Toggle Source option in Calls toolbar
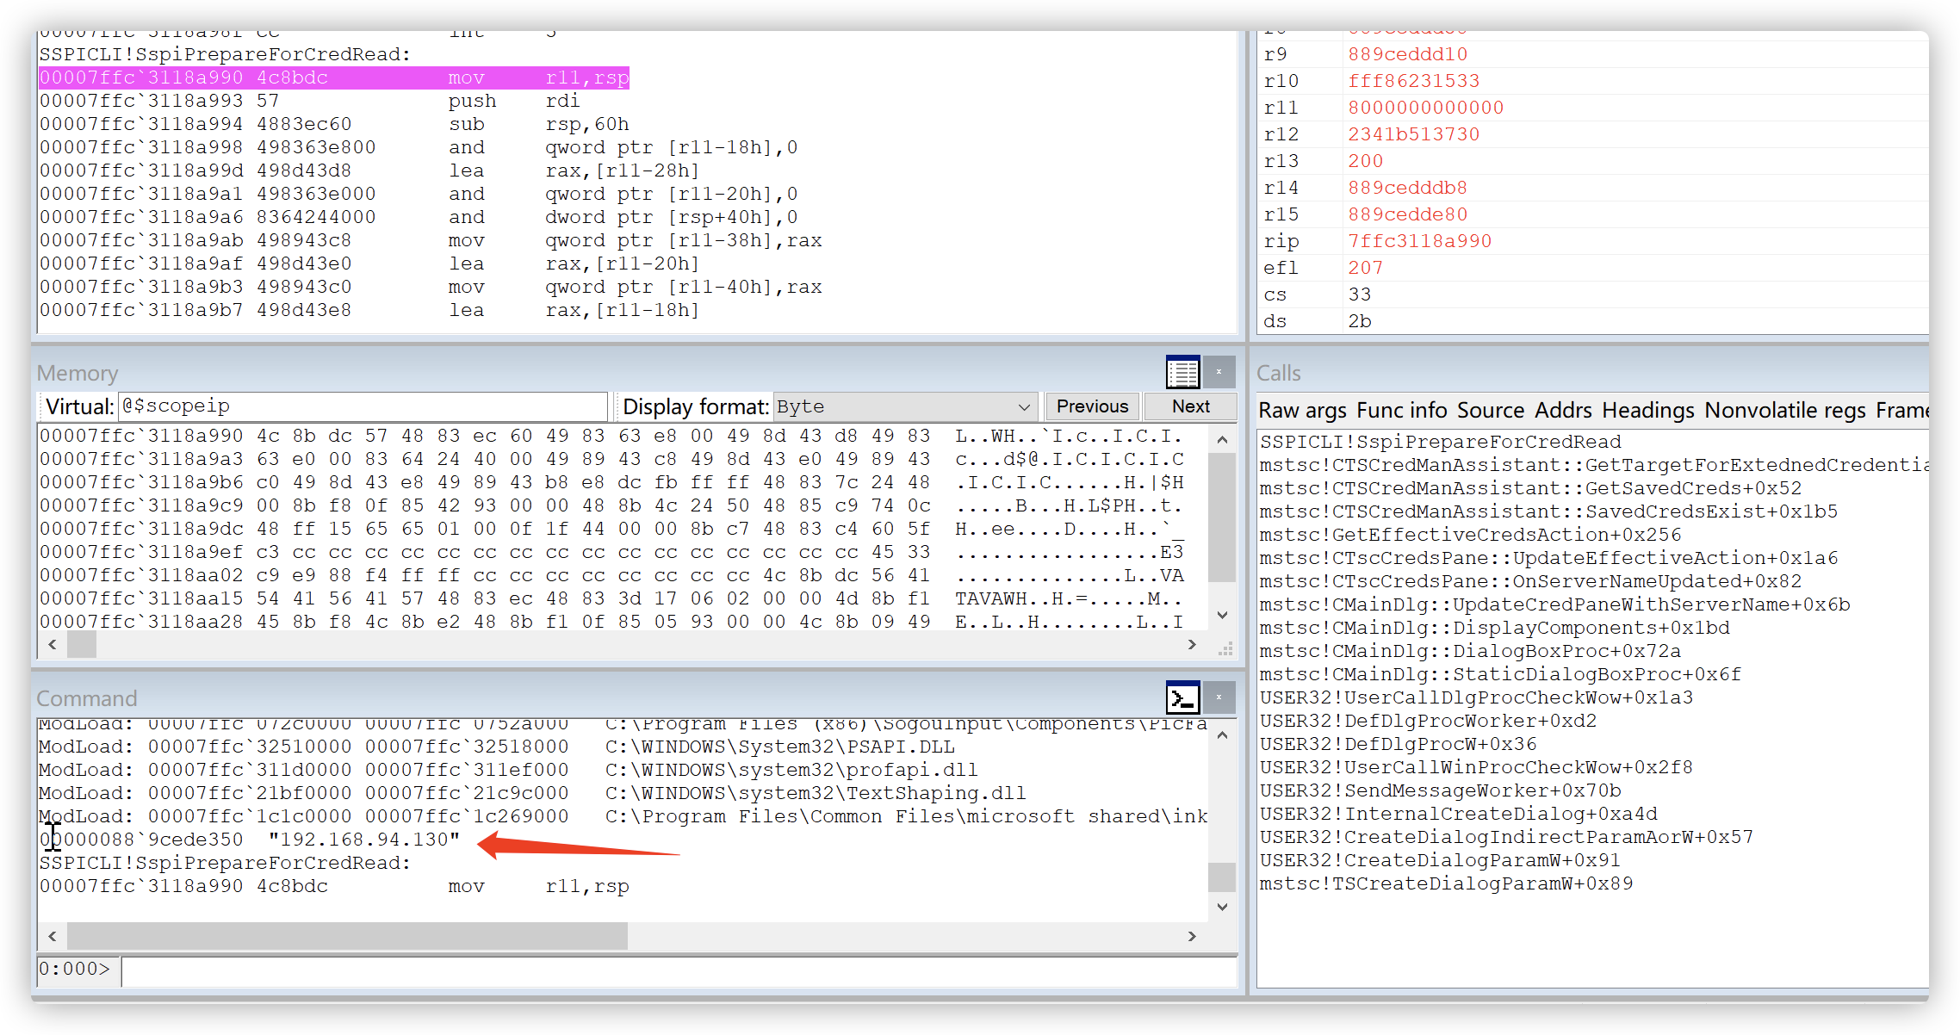Image resolution: width=1960 pixels, height=1035 pixels. [1491, 411]
